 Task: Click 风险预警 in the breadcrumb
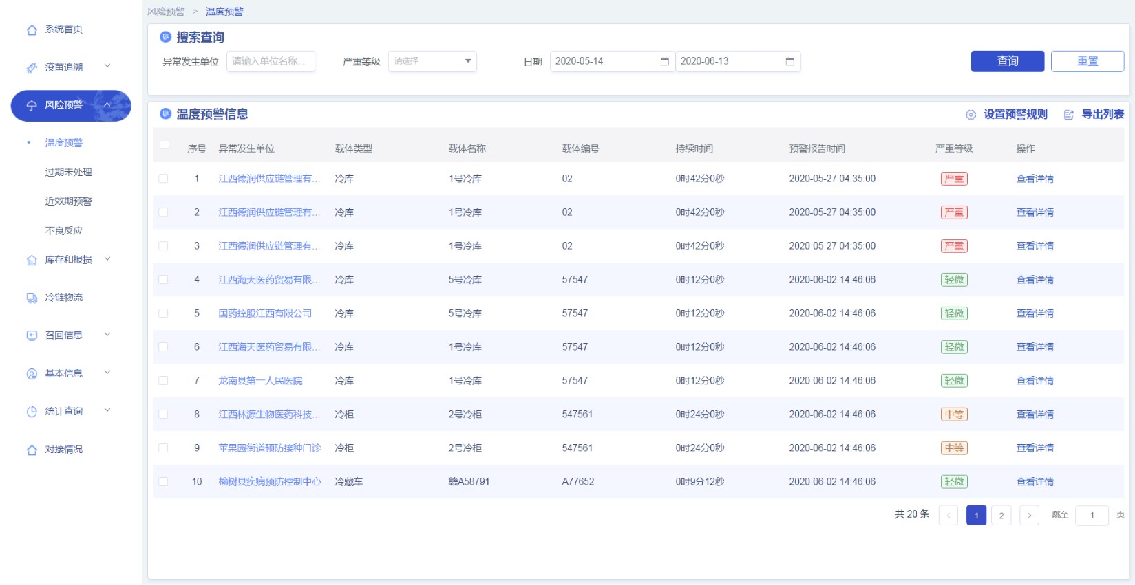tap(166, 12)
